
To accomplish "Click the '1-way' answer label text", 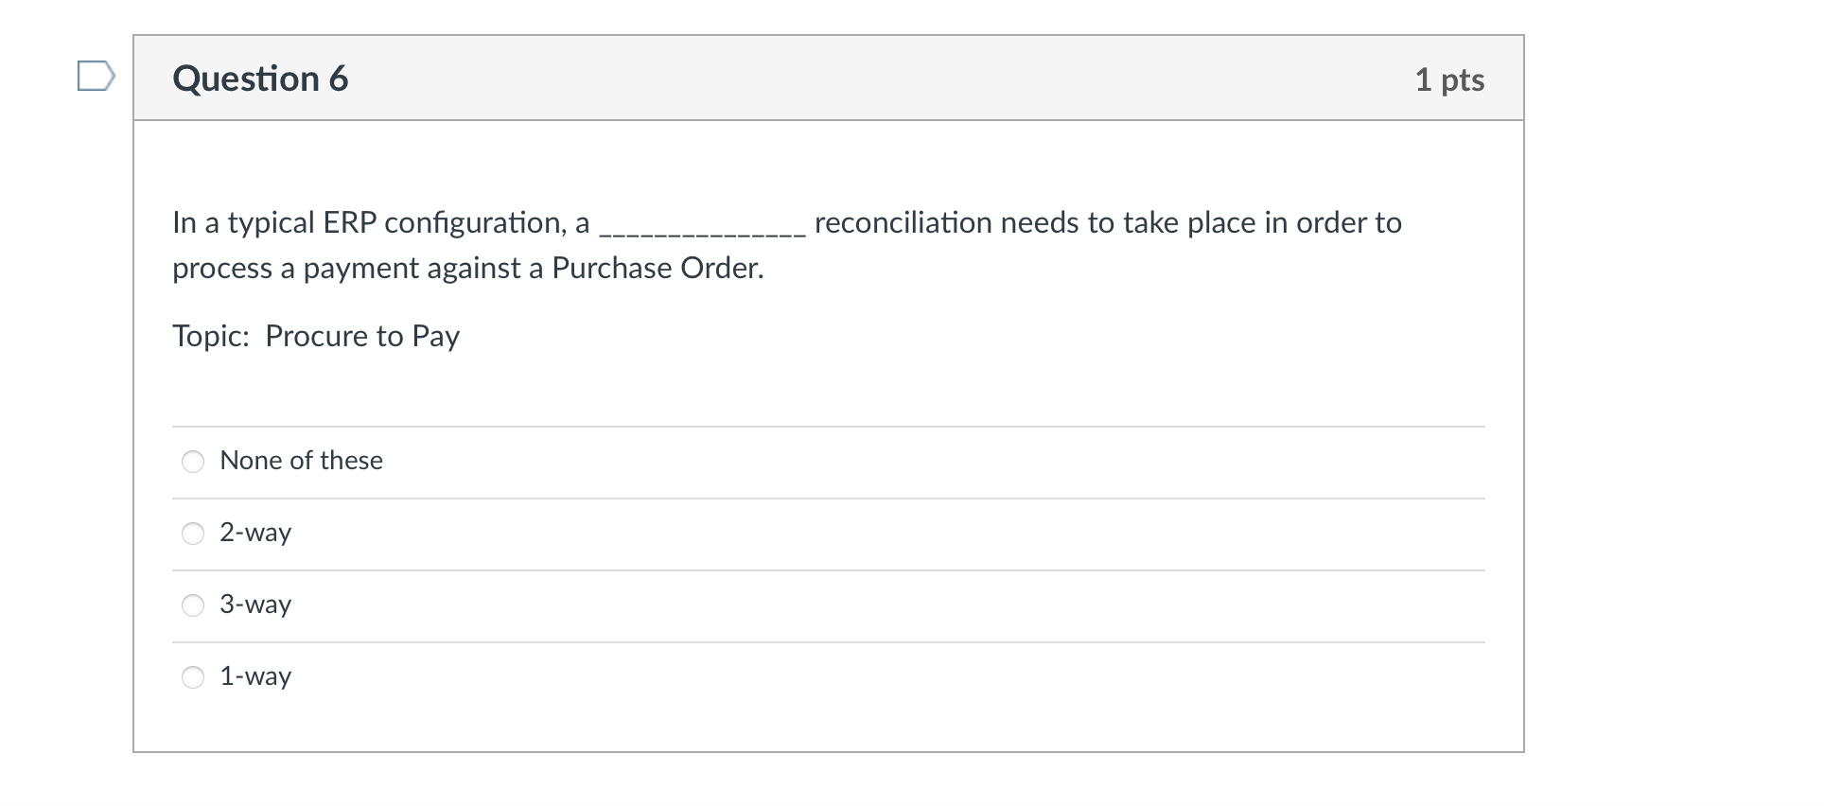I will tap(255, 676).
